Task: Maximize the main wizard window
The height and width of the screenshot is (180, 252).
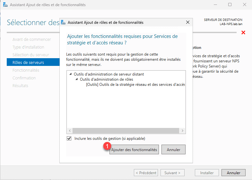Action: 230,5
